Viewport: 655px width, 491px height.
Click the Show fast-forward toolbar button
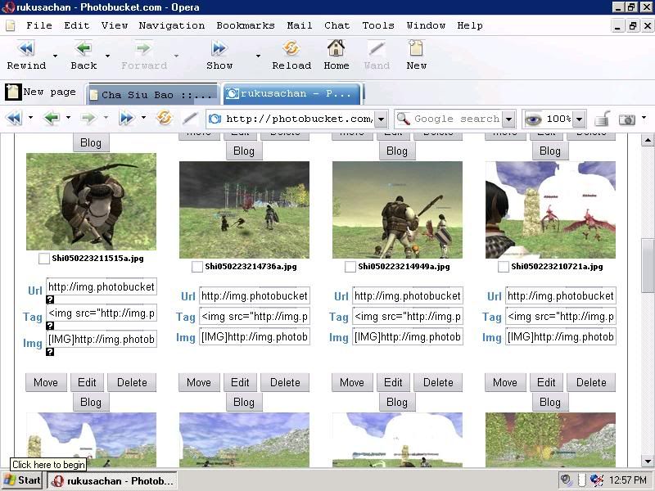[219, 55]
